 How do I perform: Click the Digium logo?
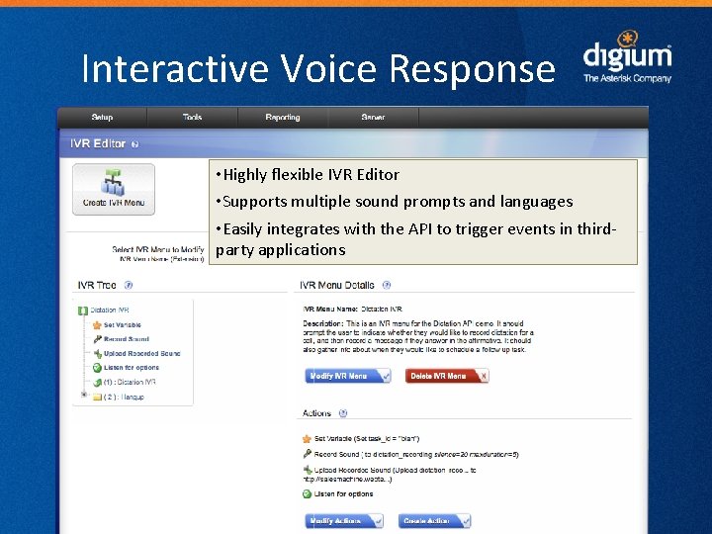[x=627, y=56]
